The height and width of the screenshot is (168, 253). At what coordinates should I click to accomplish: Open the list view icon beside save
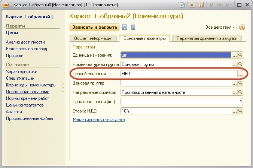[x=133, y=27]
